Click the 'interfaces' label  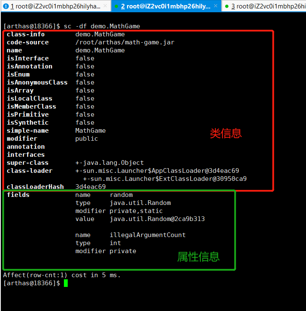26,155
